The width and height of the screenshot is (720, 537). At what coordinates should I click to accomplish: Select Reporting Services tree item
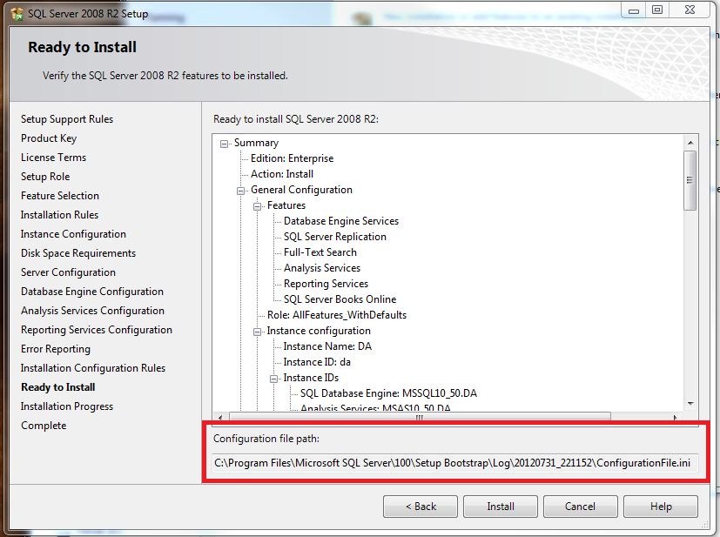(x=326, y=284)
